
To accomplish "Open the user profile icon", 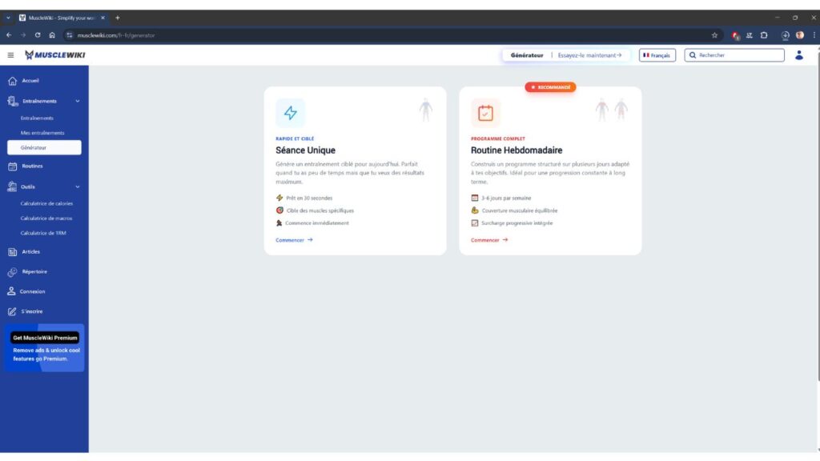I will [798, 55].
